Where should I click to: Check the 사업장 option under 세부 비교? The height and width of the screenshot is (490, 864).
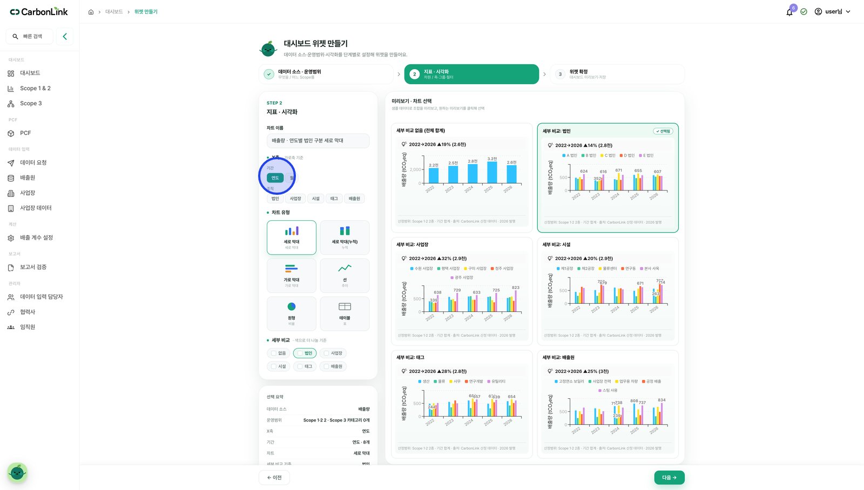coord(333,353)
